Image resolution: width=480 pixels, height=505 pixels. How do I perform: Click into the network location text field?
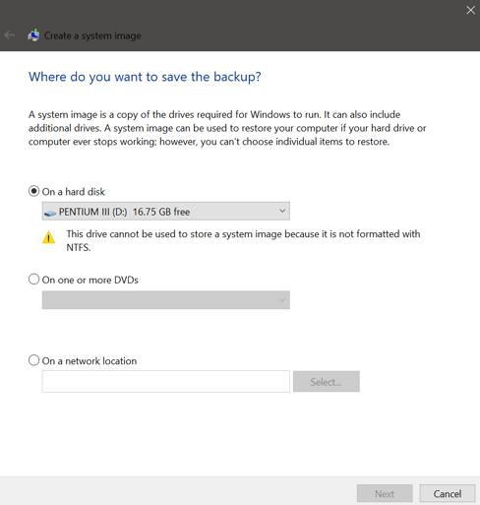click(166, 382)
